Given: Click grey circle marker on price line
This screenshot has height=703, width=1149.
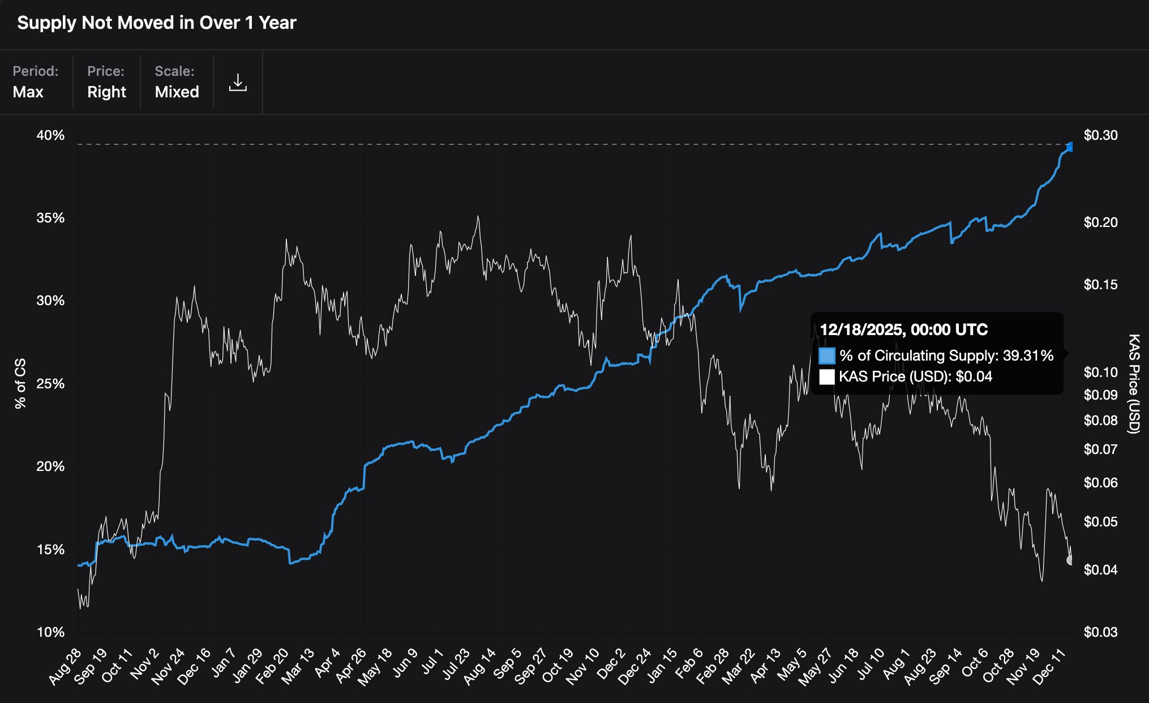Looking at the screenshot, I should tap(1070, 560).
